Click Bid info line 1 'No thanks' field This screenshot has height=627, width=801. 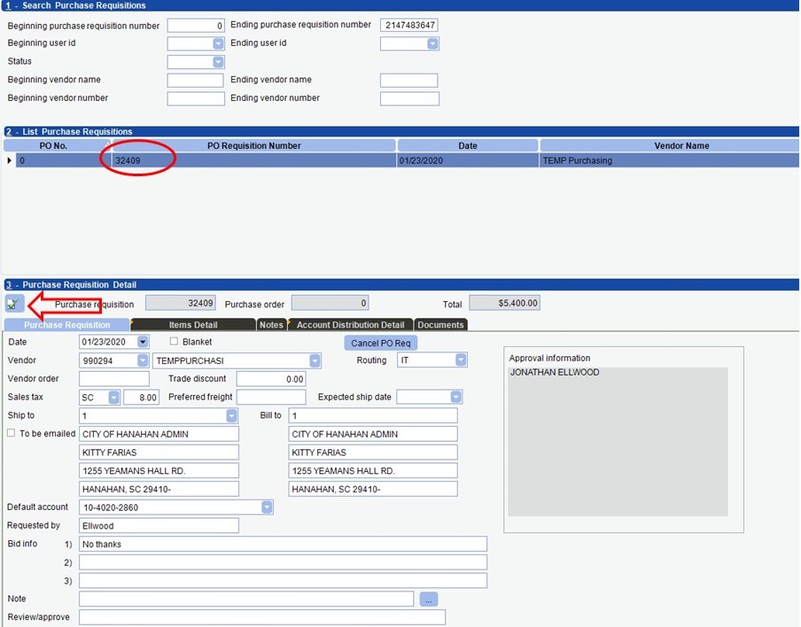tap(283, 544)
